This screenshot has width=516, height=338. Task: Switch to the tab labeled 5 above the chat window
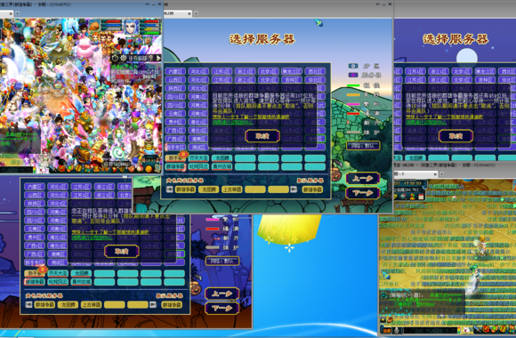(415, 173)
